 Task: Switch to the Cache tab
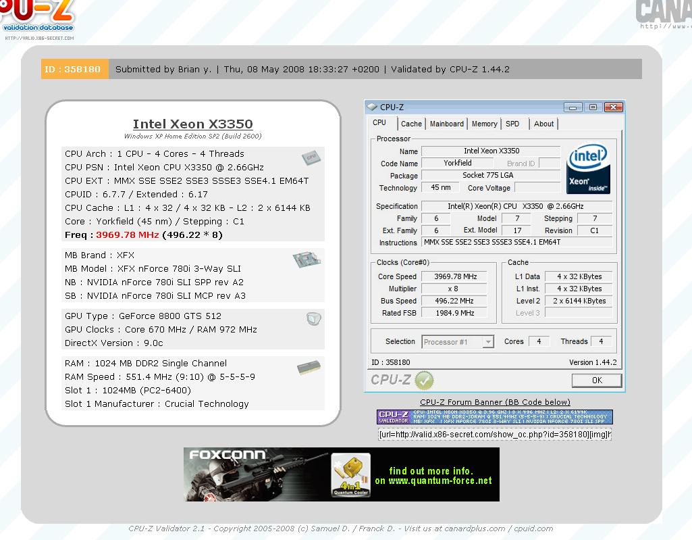tap(411, 124)
